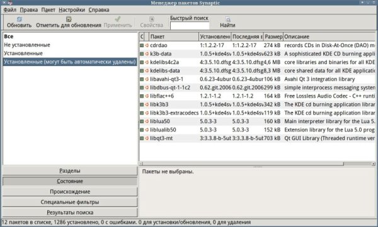Image resolution: width=378 pixels, height=227 pixels.
Task: Click the Применить checkmark icon
Action: coord(118,19)
